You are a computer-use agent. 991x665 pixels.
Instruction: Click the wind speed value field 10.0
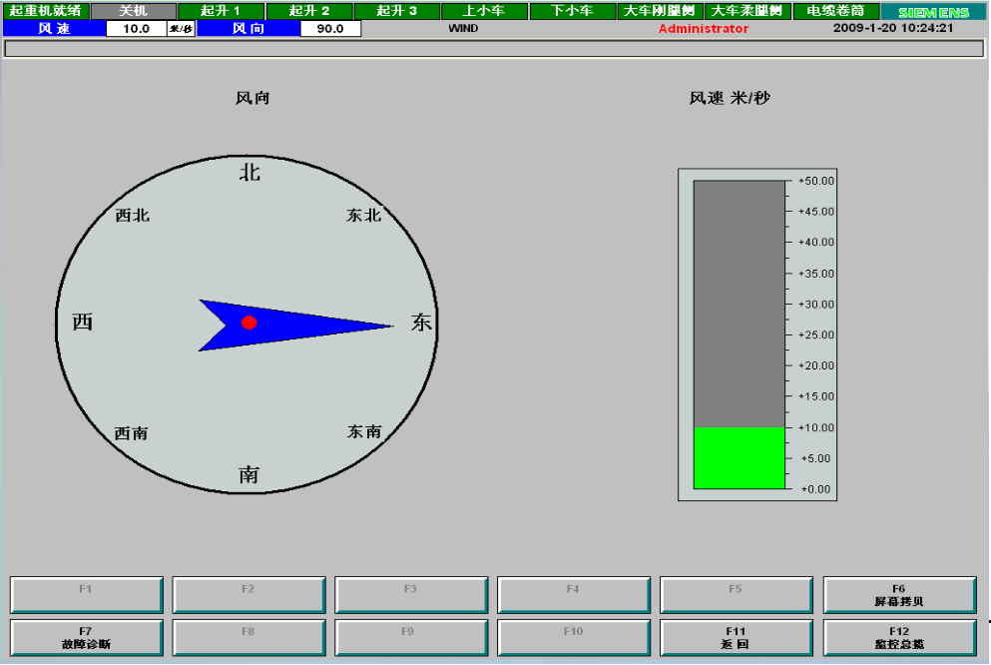(x=136, y=29)
